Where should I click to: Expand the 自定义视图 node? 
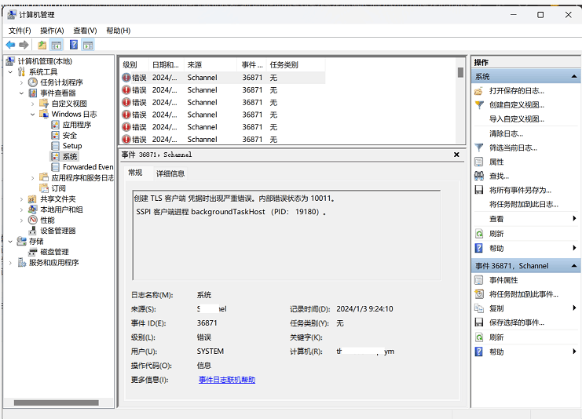(x=33, y=104)
